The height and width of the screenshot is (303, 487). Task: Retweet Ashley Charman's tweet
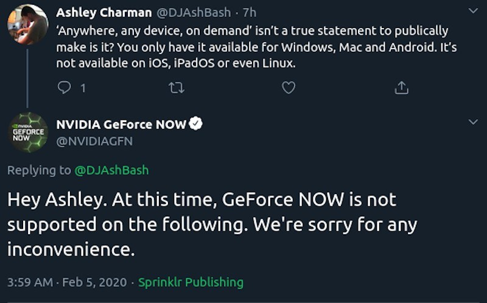tap(177, 88)
